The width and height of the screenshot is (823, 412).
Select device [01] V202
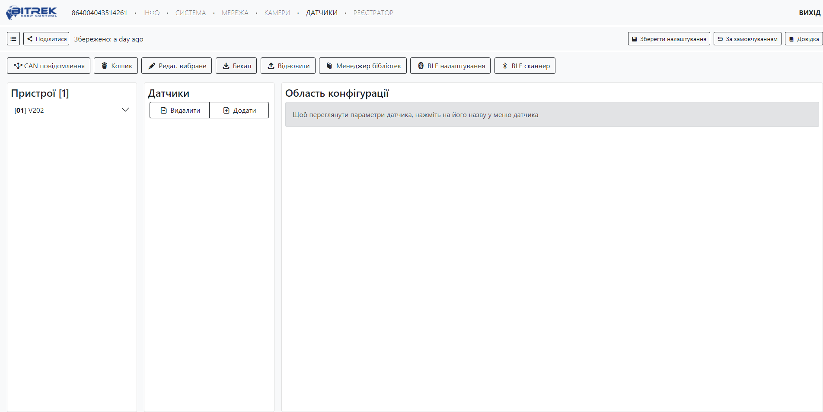[x=29, y=111]
